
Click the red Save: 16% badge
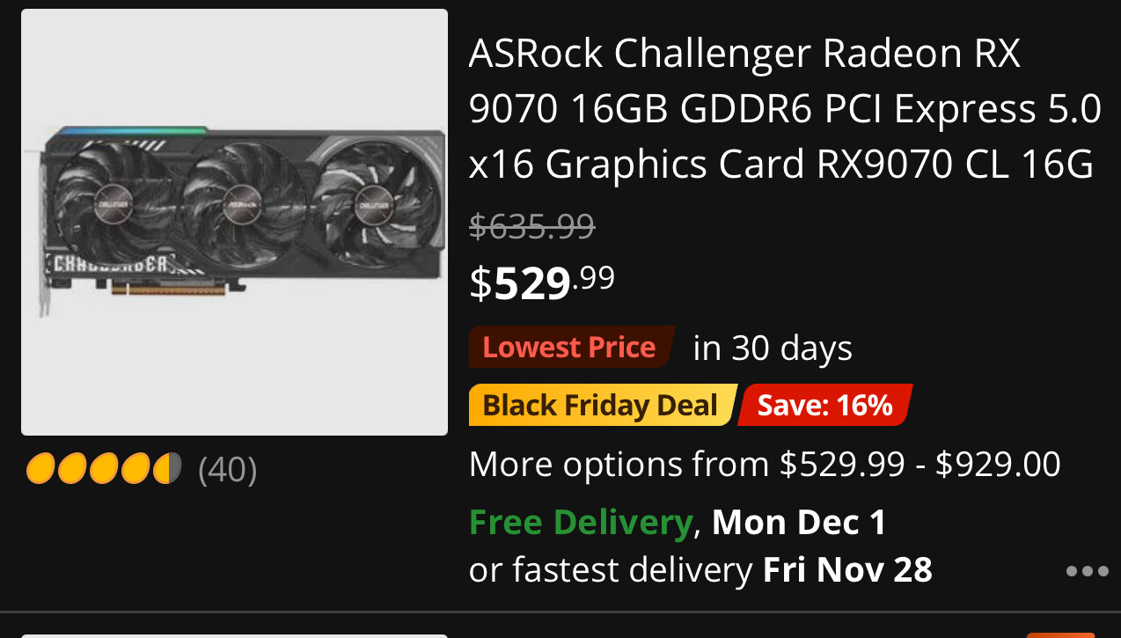click(824, 405)
